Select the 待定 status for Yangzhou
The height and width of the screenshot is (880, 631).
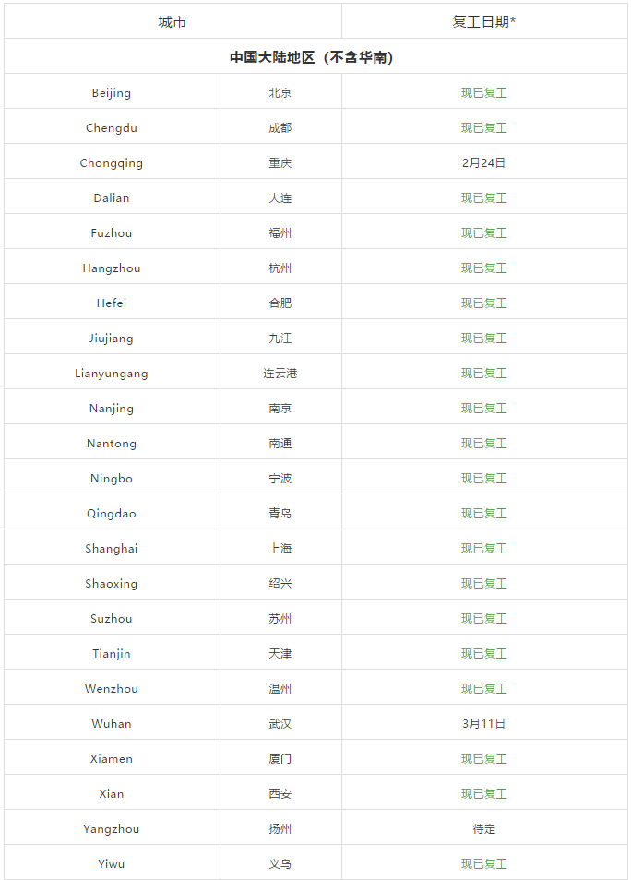tap(484, 829)
